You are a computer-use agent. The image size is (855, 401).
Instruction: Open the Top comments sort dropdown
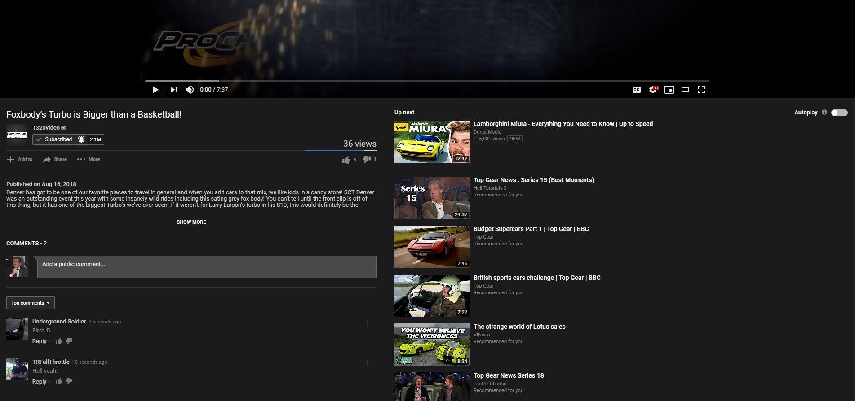31,303
